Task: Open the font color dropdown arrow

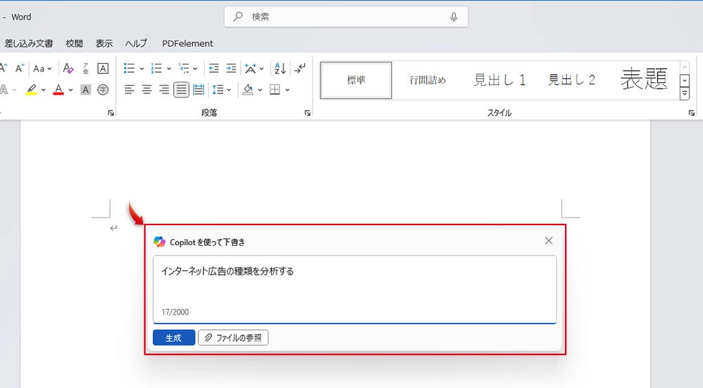Action: click(x=71, y=90)
